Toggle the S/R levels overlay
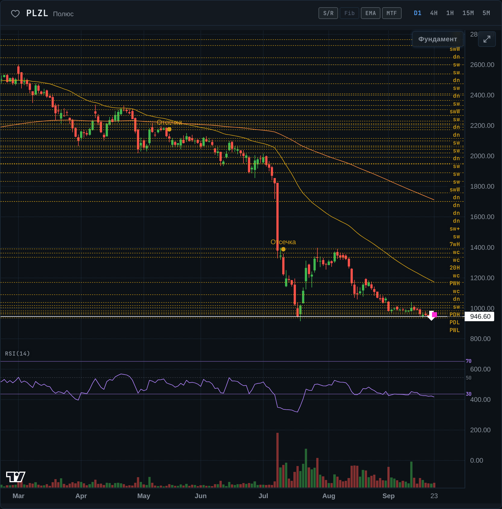This screenshot has width=502, height=509. 328,13
